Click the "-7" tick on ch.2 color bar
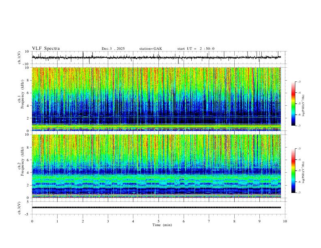The image size is (321, 248). pyautogui.click(x=299, y=192)
